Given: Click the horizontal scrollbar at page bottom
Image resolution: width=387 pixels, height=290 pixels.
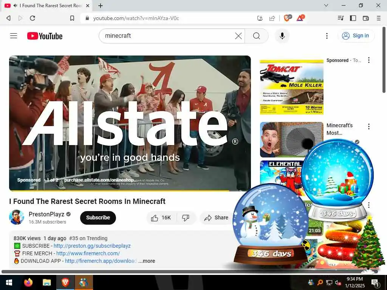Looking at the screenshot, I should 190,271.
